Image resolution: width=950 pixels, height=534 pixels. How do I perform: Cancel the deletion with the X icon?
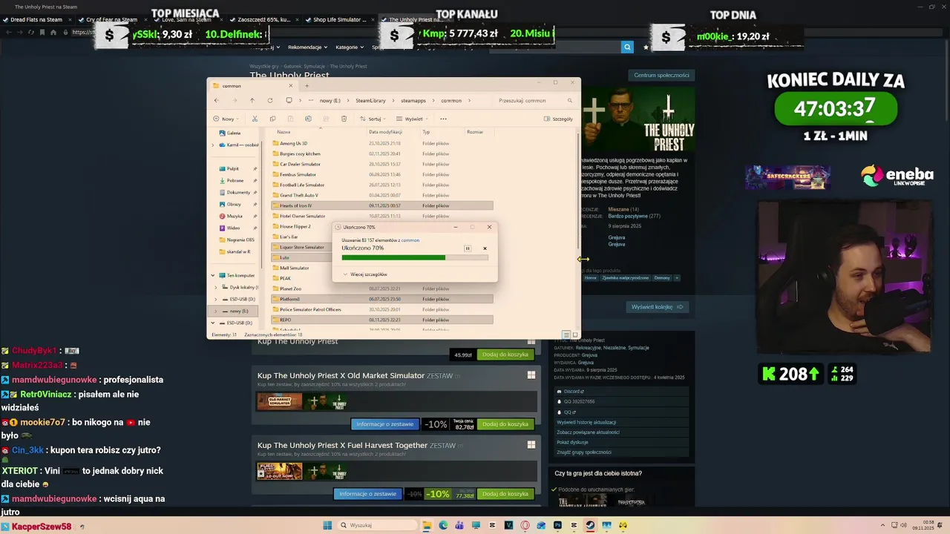pyautogui.click(x=485, y=248)
